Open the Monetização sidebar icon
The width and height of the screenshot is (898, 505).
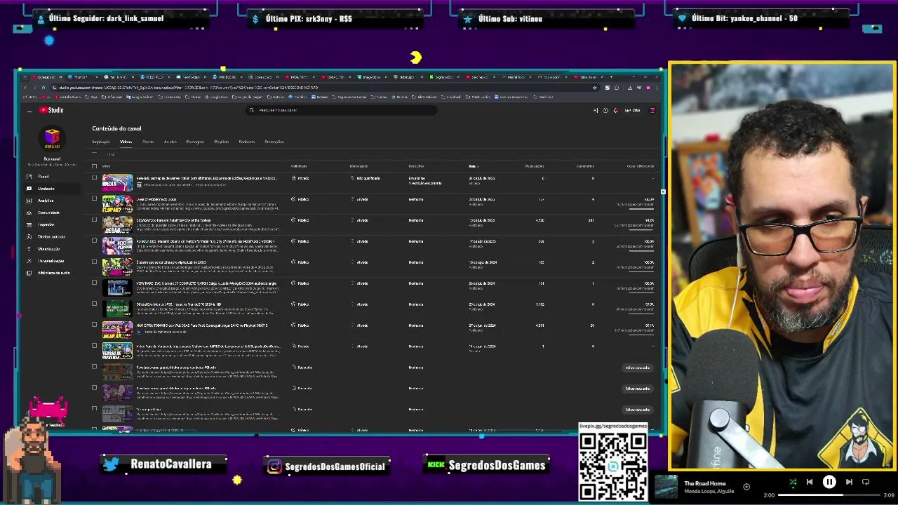(x=29, y=248)
